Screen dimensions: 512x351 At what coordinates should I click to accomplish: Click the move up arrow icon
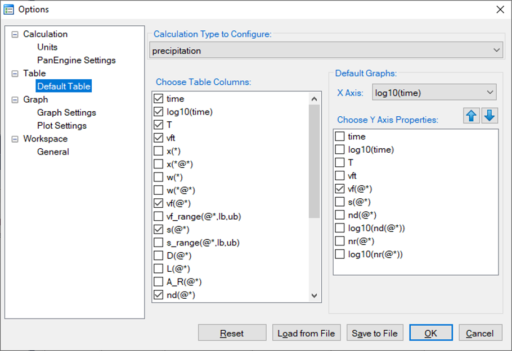point(471,116)
